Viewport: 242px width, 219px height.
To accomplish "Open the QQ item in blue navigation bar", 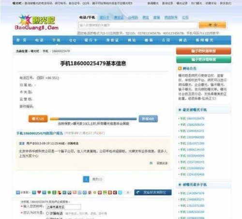I will pyautogui.click(x=73, y=40).
